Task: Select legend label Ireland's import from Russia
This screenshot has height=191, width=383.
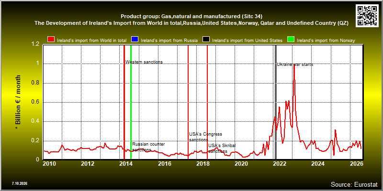Action: point(169,41)
